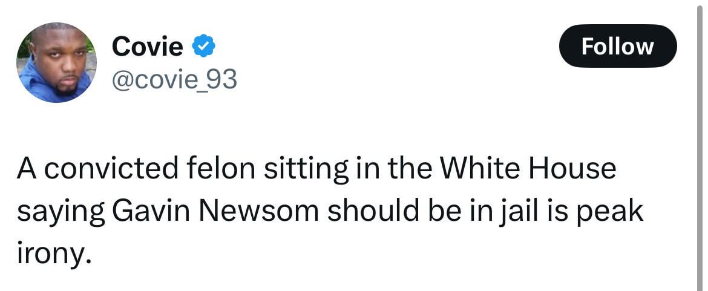
Task: Open the @covie_93 handle link
Action: point(174,79)
